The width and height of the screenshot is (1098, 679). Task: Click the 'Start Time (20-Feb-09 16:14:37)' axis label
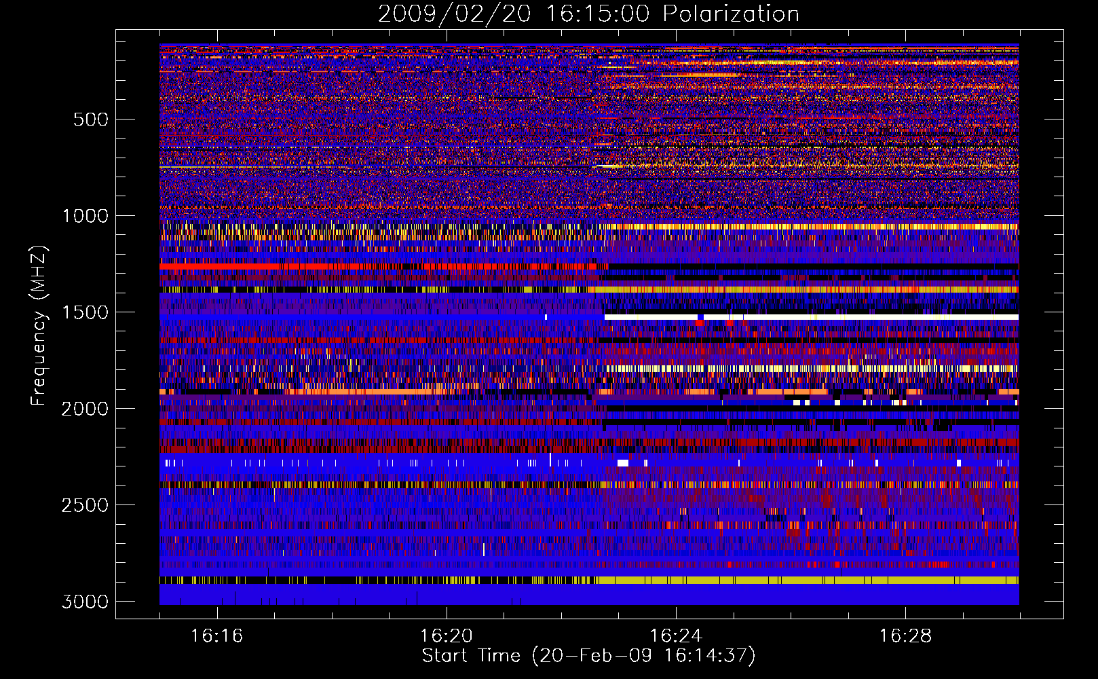pos(588,656)
